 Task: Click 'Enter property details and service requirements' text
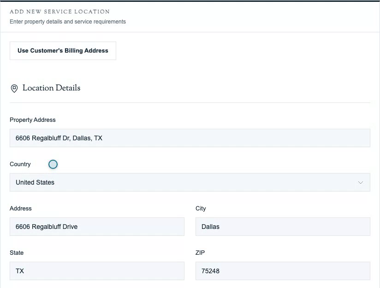[68, 22]
